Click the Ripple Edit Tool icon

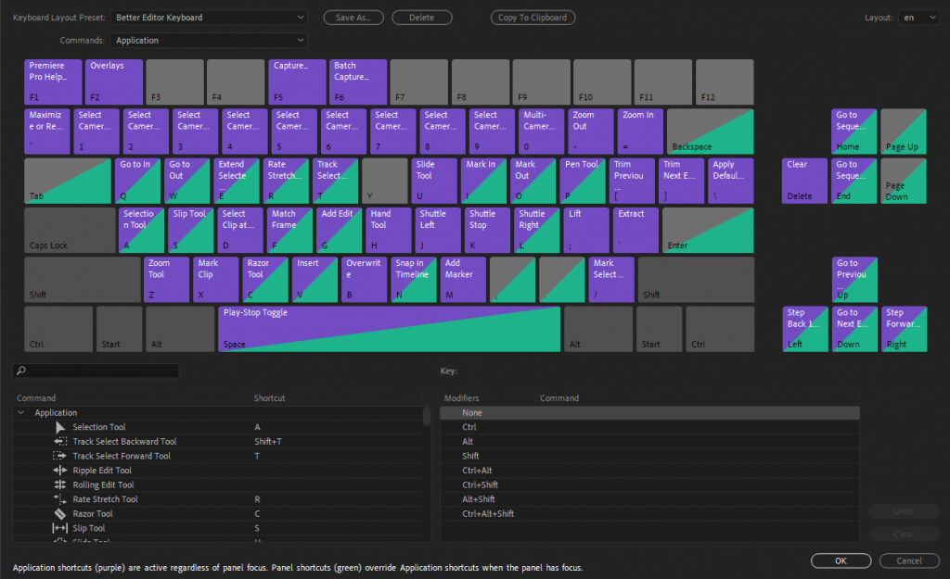pyautogui.click(x=61, y=471)
